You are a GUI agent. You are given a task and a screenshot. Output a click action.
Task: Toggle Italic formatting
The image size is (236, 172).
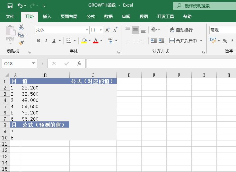point(46,41)
